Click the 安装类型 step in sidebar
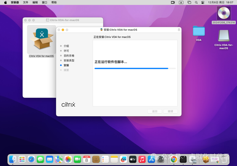This screenshot has height=166, width=237. 69,60
